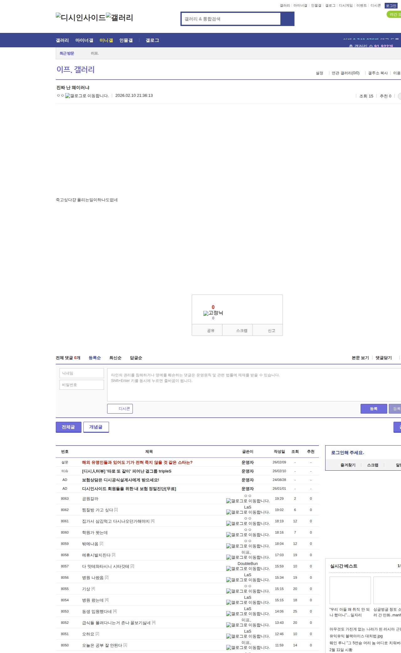Open post titled 학원가 왓는데
Image resolution: width=401 pixels, height=653 pixels.
point(95,533)
